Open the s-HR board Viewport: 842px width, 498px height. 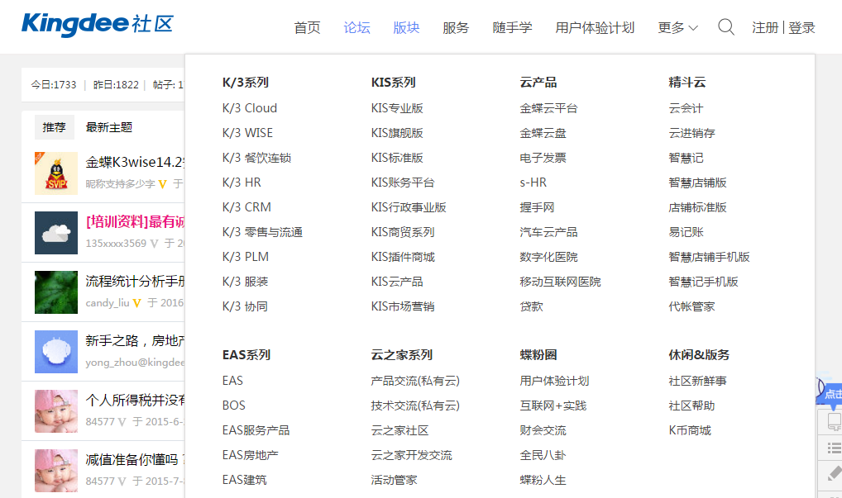pyautogui.click(x=533, y=183)
